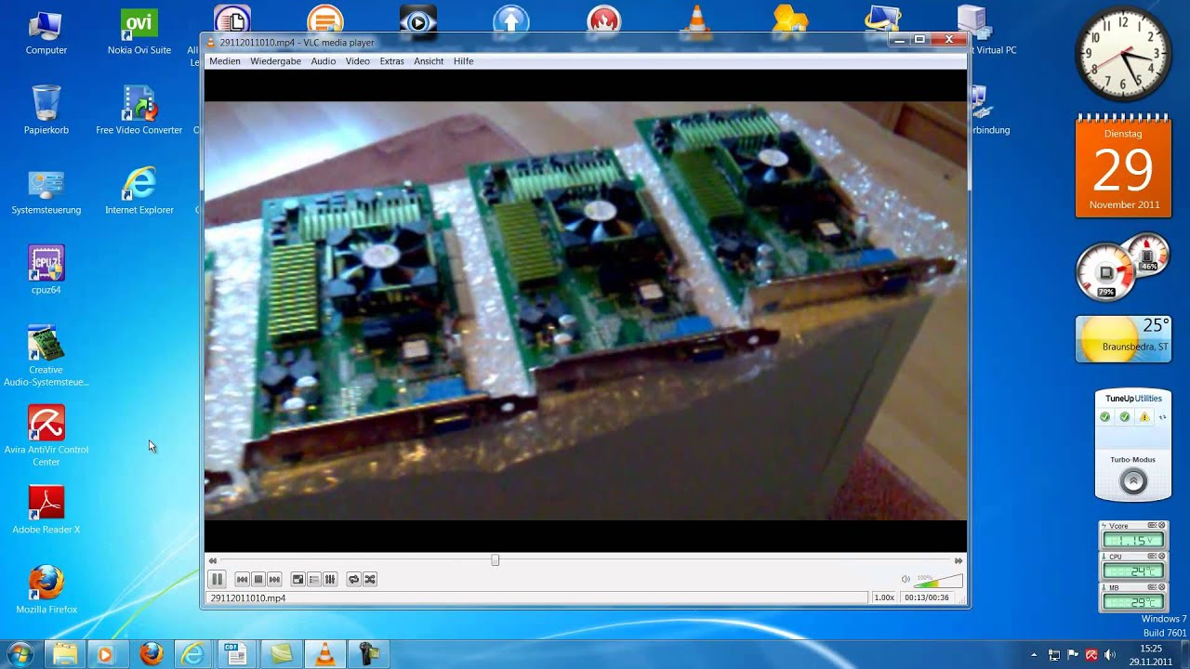Click the camcorder icon in the taskbar

click(x=367, y=654)
